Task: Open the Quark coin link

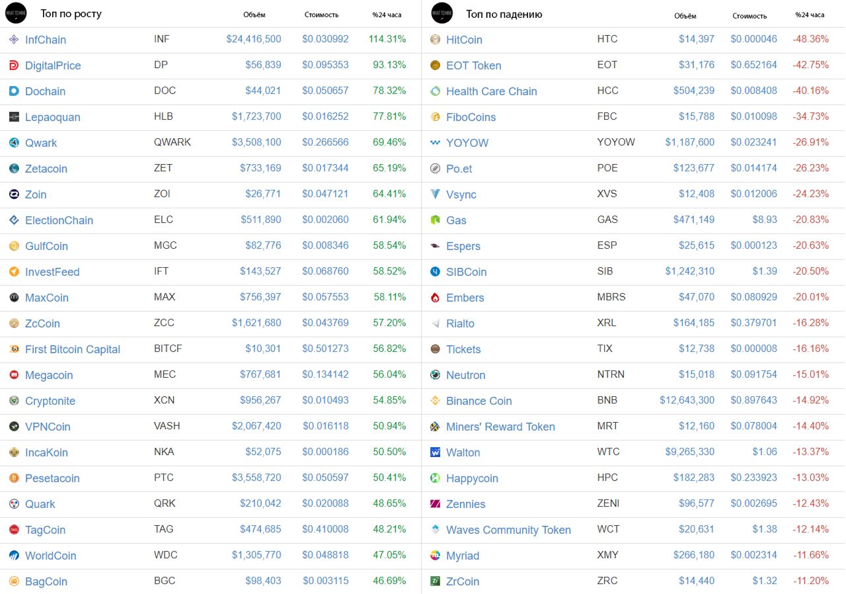Action: point(40,504)
